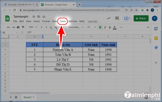Screen dimensions: 162x102
Task: Click the Undo icon in toolbar
Action: coord(9,27)
